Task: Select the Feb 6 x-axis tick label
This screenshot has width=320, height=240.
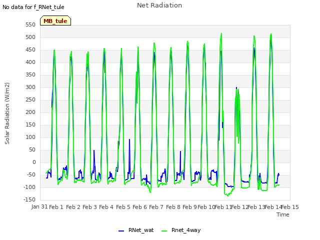Action: 139,207
